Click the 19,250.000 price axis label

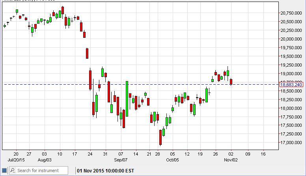pyautogui.click(x=291, y=65)
